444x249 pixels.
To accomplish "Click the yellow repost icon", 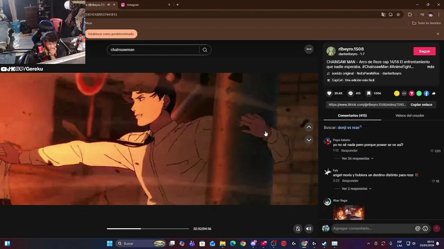I will coord(397,93).
